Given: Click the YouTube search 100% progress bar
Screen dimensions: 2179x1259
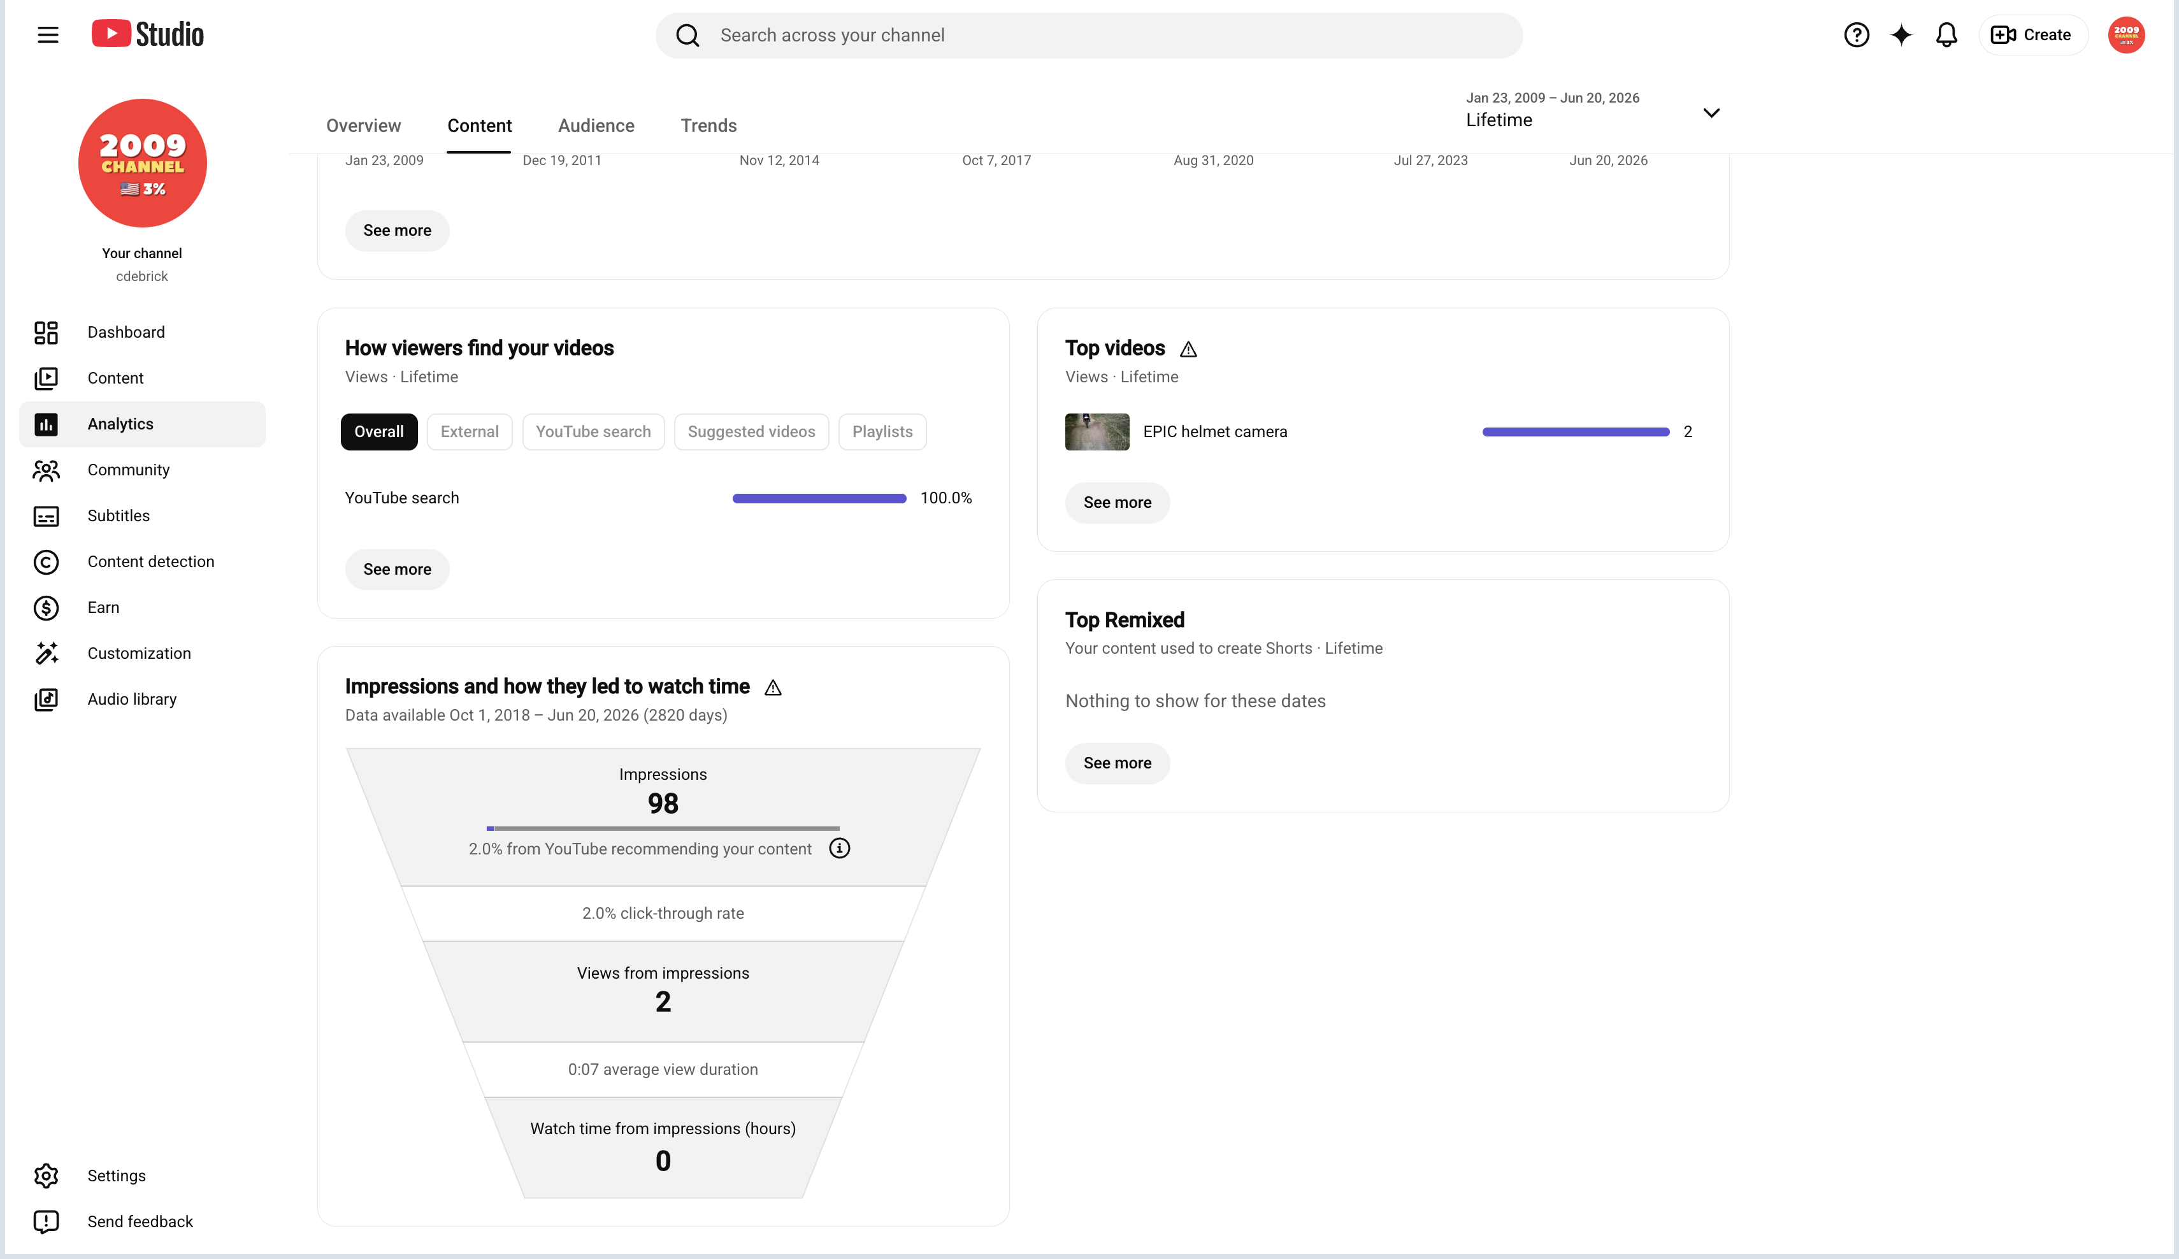Looking at the screenshot, I should [819, 498].
